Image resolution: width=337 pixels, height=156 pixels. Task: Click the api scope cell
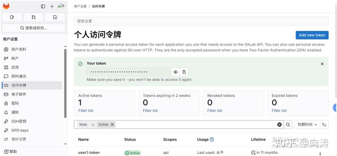[x=166, y=153]
